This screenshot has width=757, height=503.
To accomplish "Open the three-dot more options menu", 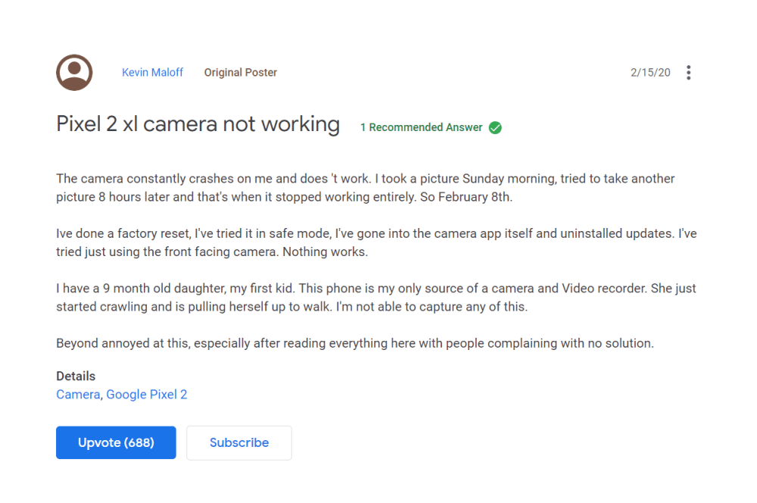I will click(688, 73).
